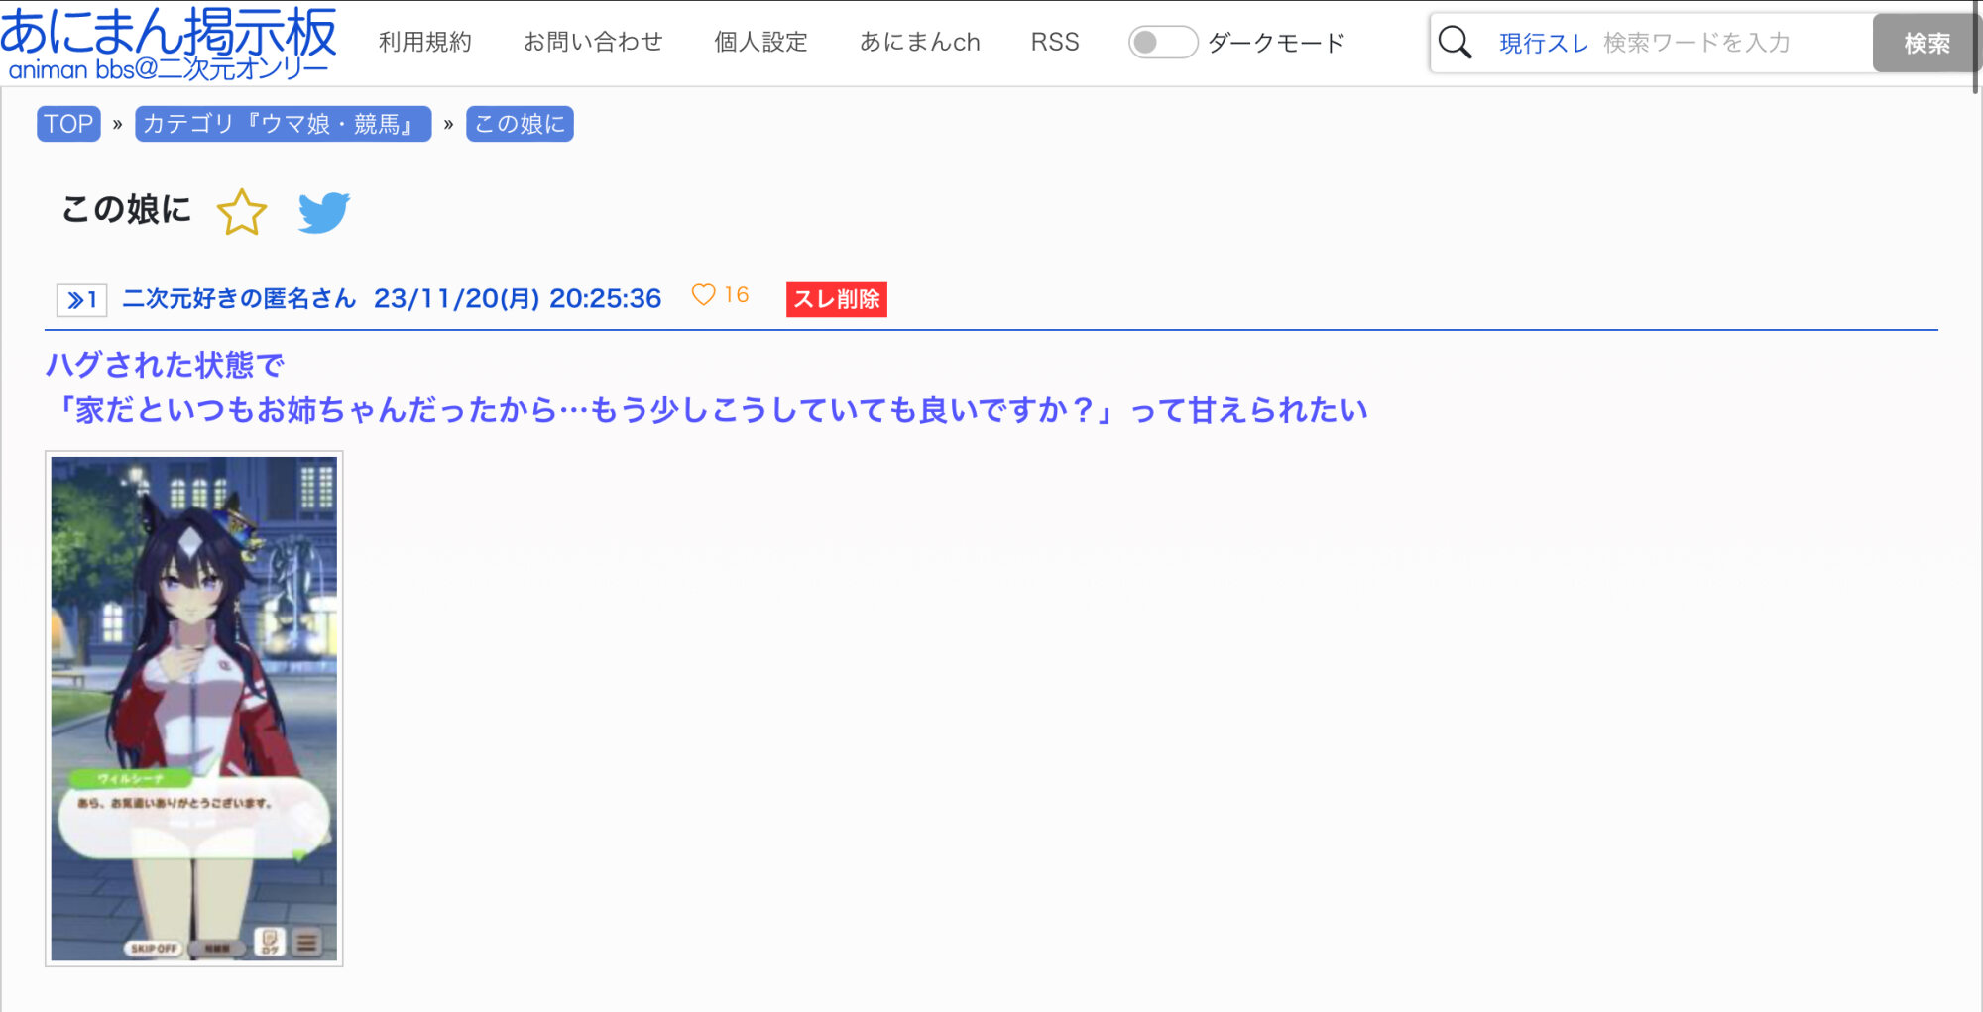
Task: Click the star favorite icon beside thread title
Action: pos(241,212)
